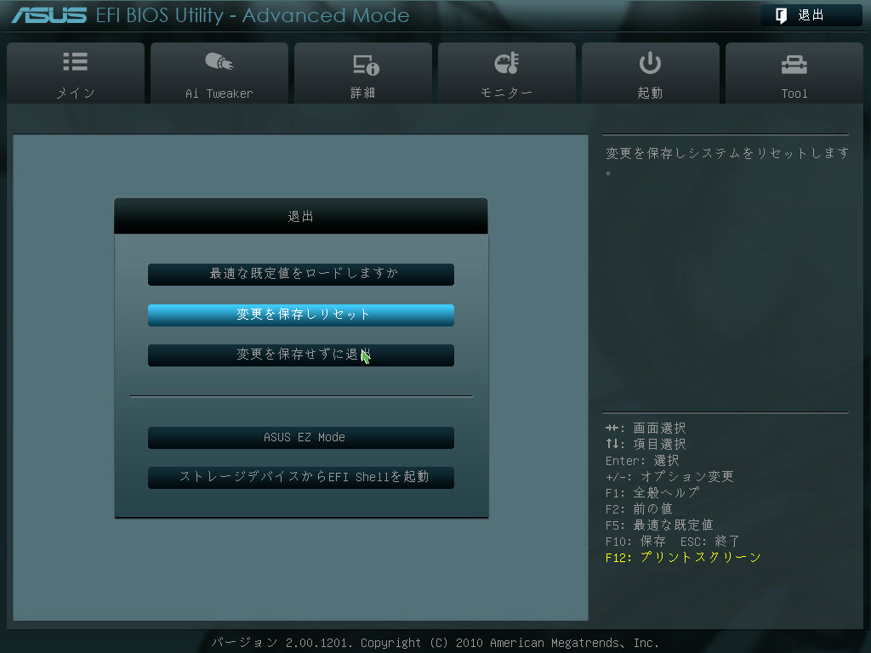The width and height of the screenshot is (871, 653).
Task: Click the 退出 dialog title bar
Action: tap(301, 216)
